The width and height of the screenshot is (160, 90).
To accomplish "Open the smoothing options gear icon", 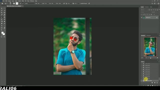I will click(73, 3).
